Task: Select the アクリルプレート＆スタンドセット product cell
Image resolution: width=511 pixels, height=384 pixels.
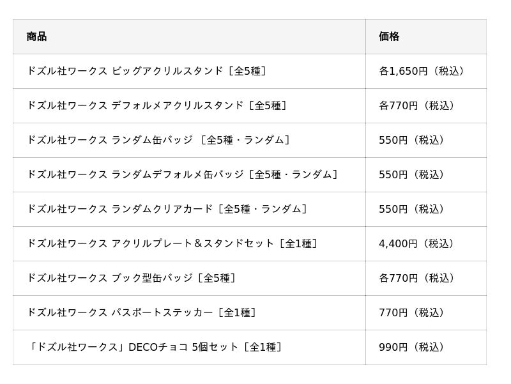Action: tap(172, 243)
